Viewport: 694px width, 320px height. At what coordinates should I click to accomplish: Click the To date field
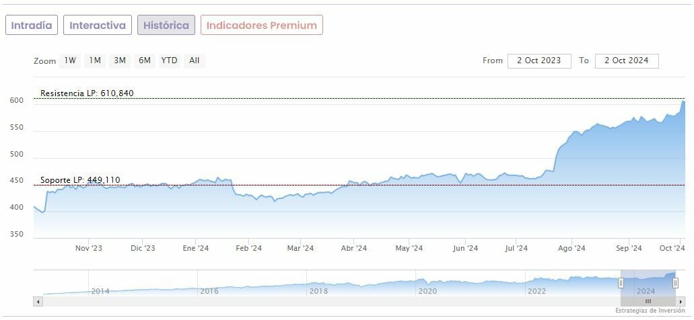[626, 61]
